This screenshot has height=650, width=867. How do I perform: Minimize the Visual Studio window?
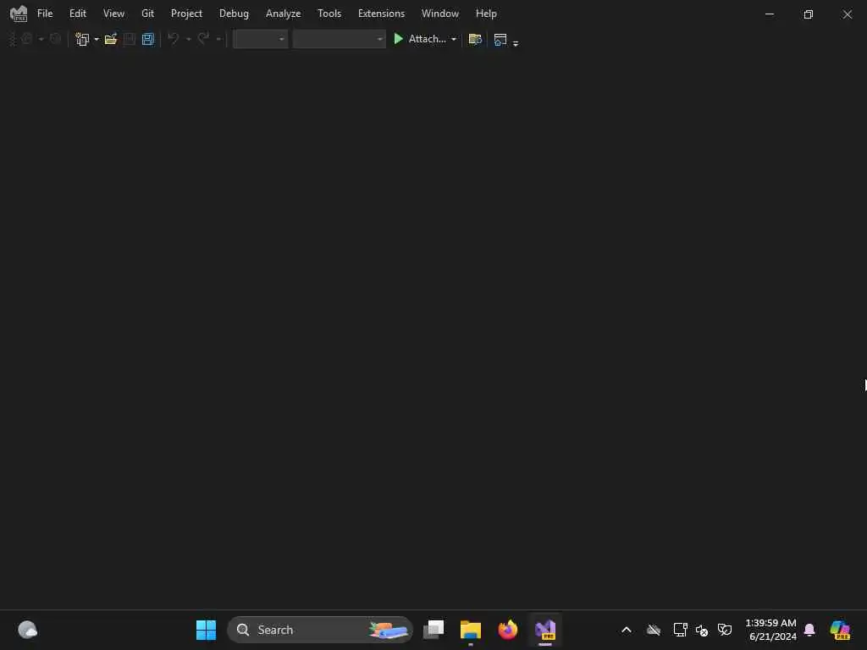point(769,14)
